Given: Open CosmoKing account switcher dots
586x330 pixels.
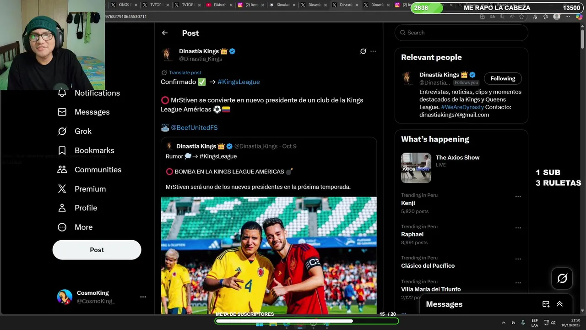Looking at the screenshot, I should [x=143, y=297].
